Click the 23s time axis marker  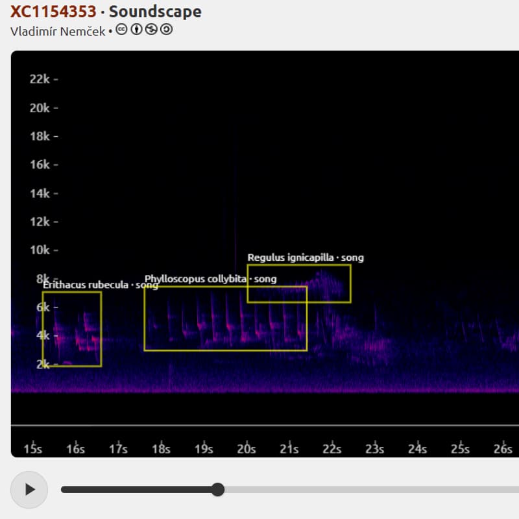point(375,448)
